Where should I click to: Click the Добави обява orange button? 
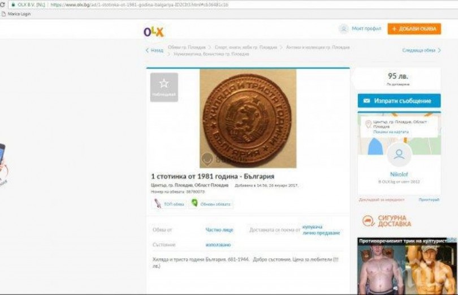[414, 29]
